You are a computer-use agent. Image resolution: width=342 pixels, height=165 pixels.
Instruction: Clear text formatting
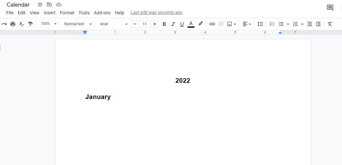tap(330, 24)
